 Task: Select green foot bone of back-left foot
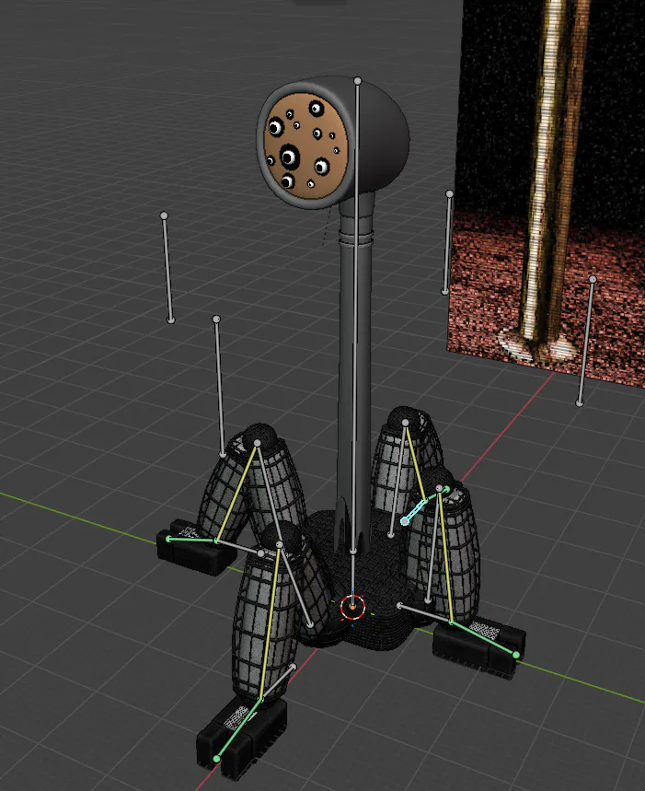point(192,540)
